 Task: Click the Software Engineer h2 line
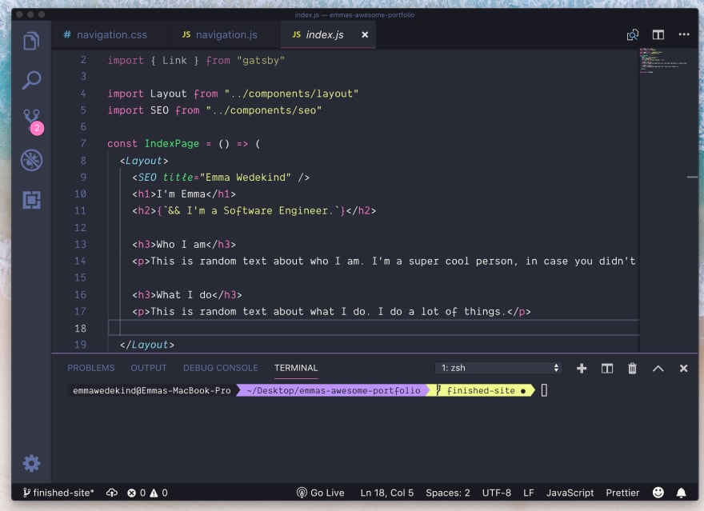coord(254,211)
